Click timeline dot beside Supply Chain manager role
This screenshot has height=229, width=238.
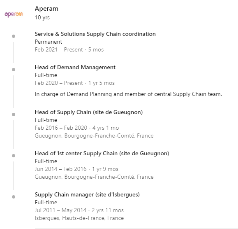tap(14, 197)
